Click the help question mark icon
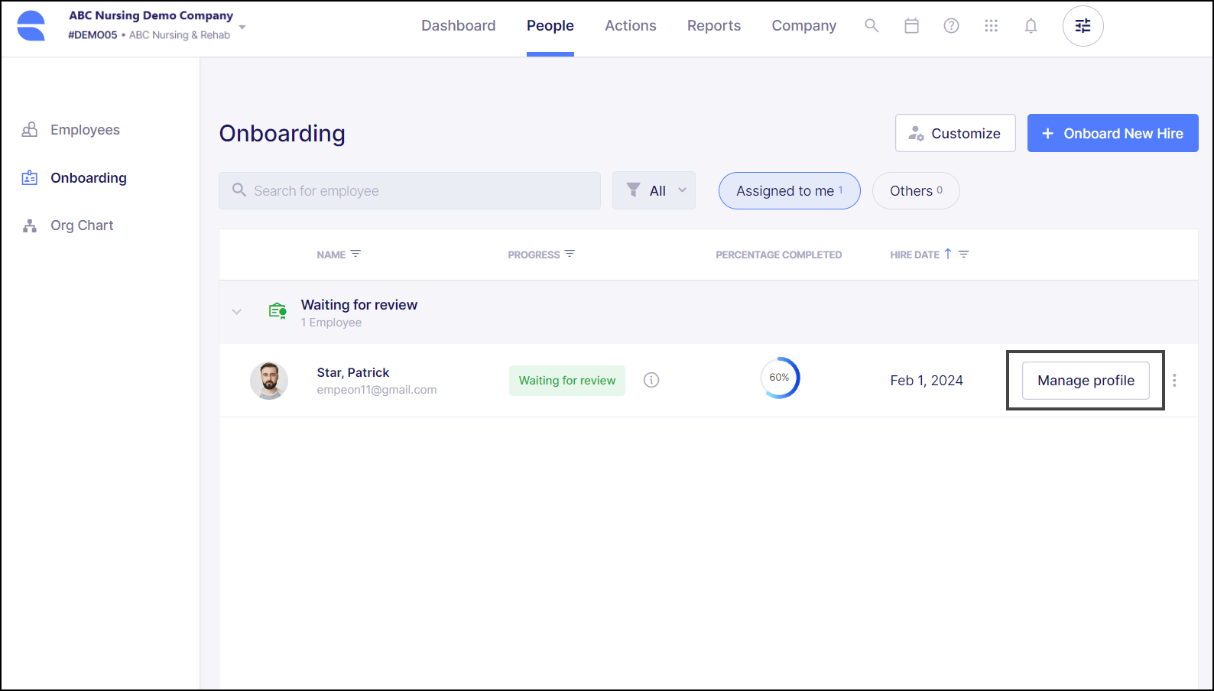The height and width of the screenshot is (691, 1214). pyautogui.click(x=951, y=26)
